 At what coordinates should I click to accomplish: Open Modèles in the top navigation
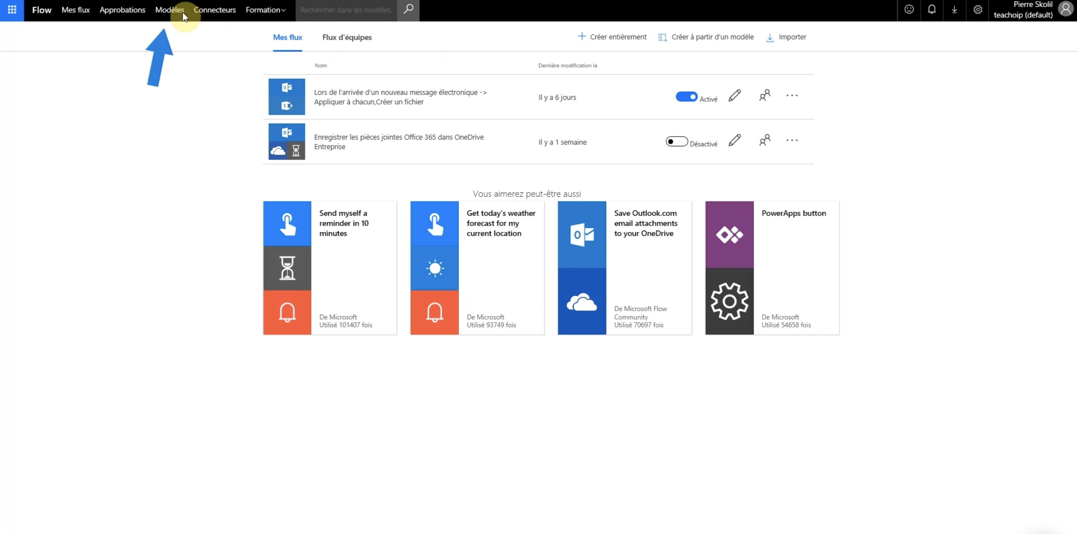169,10
